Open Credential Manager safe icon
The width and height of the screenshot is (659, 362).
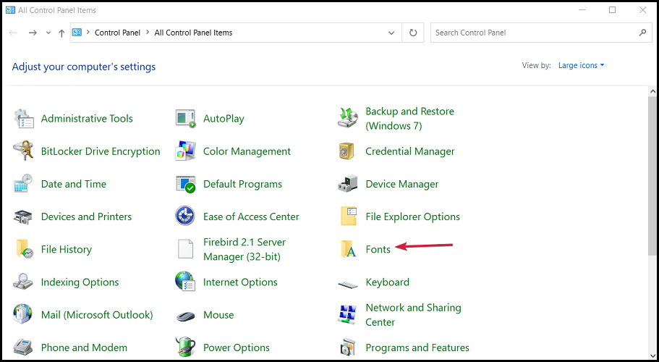348,151
